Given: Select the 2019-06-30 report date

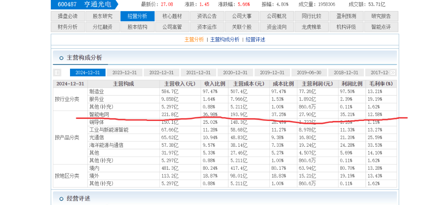Looking at the screenshot, I should tap(309, 73).
